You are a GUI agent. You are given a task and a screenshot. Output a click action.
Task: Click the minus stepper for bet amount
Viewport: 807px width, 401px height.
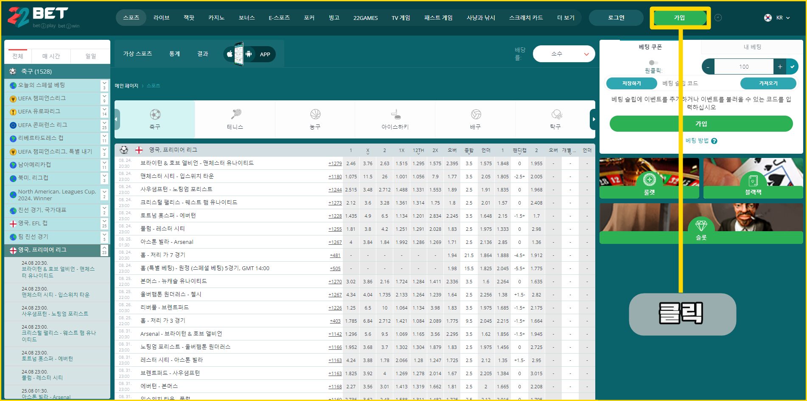(x=708, y=66)
